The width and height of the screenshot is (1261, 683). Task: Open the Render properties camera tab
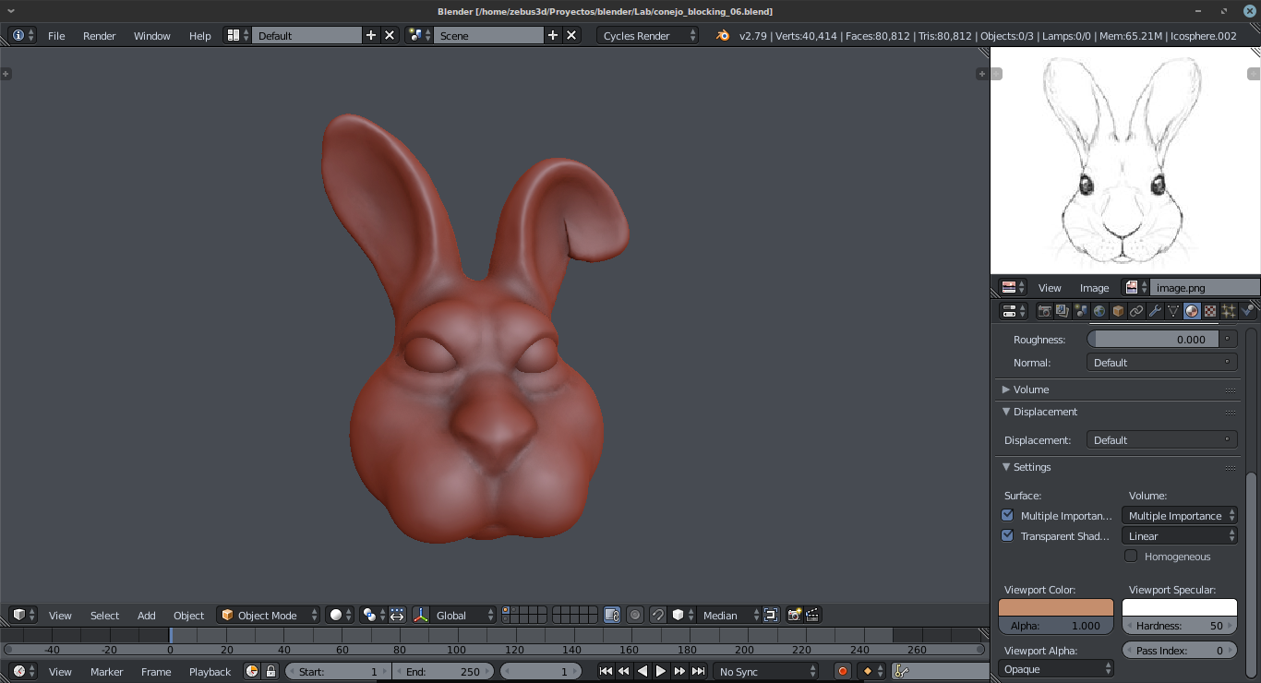click(x=1044, y=311)
